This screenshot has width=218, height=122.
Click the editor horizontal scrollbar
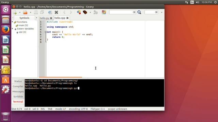pyautogui.click(x=61, y=77)
